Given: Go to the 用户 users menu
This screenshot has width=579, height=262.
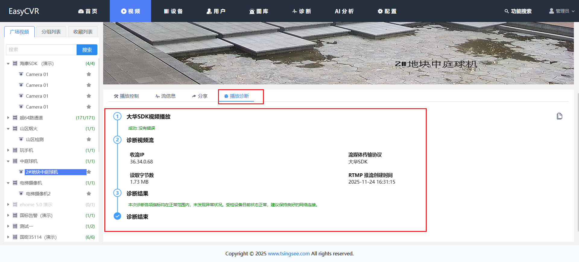Looking at the screenshot, I should (x=216, y=11).
